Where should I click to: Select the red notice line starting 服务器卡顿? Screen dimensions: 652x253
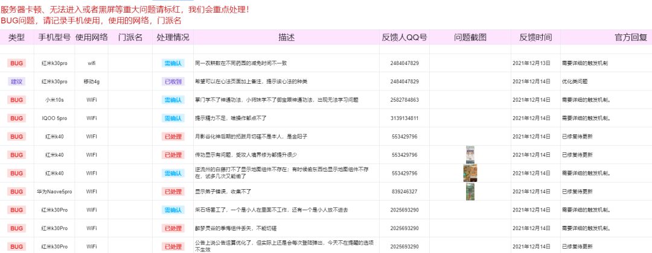tap(125, 8)
